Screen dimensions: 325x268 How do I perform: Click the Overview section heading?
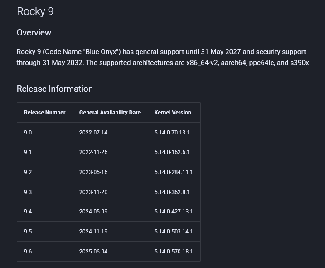pyautogui.click(x=34, y=33)
